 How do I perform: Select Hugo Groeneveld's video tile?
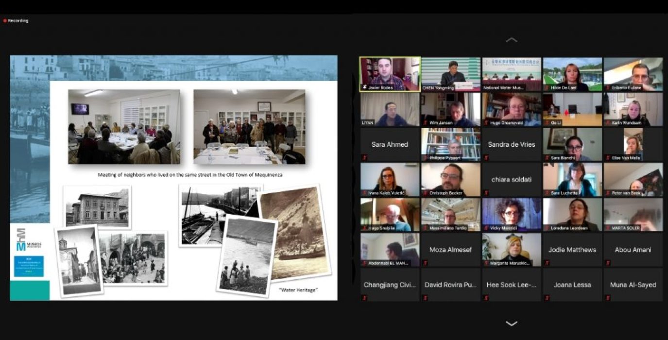512,110
